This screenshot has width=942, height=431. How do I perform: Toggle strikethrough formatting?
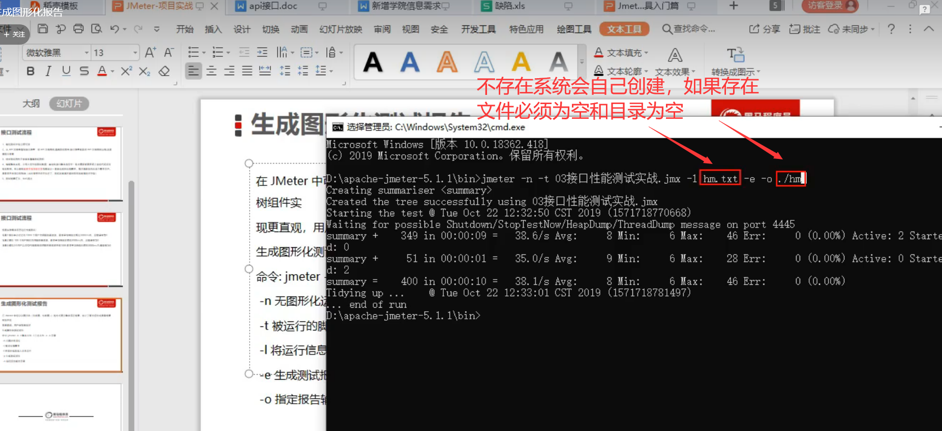[84, 71]
